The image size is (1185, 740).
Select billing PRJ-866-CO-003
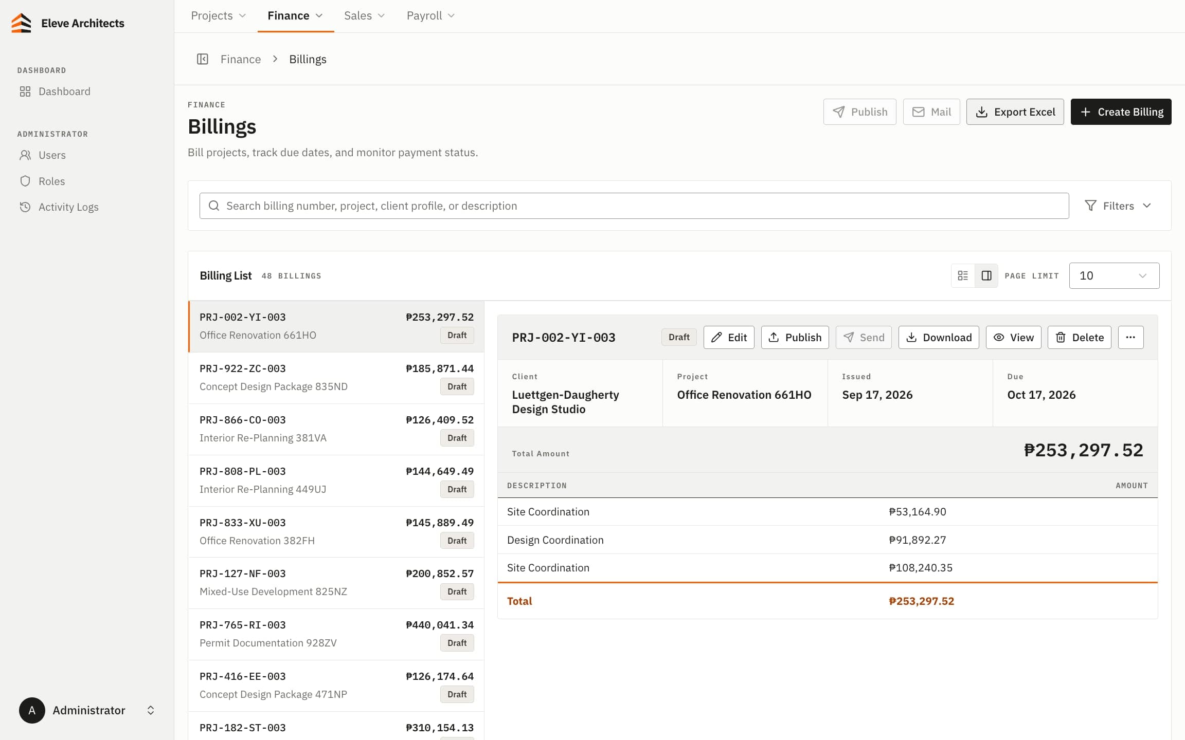pos(336,430)
